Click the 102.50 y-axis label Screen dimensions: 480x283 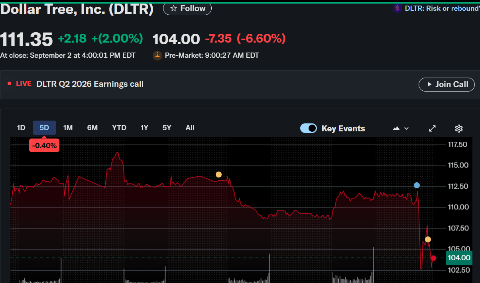pos(458,270)
